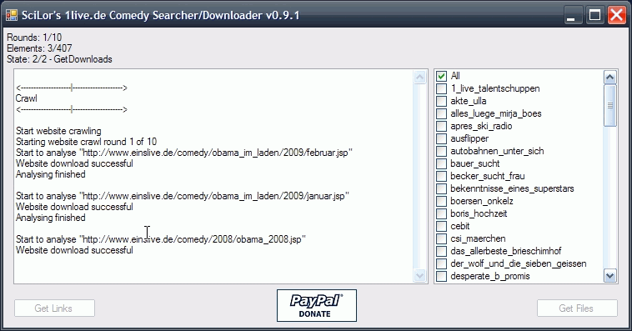632x331 pixels.
Task: Click the Get Links button
Action: (54, 308)
